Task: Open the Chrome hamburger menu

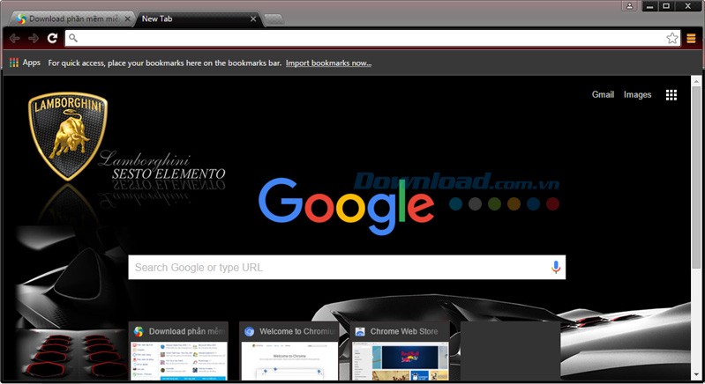Action: coord(691,38)
